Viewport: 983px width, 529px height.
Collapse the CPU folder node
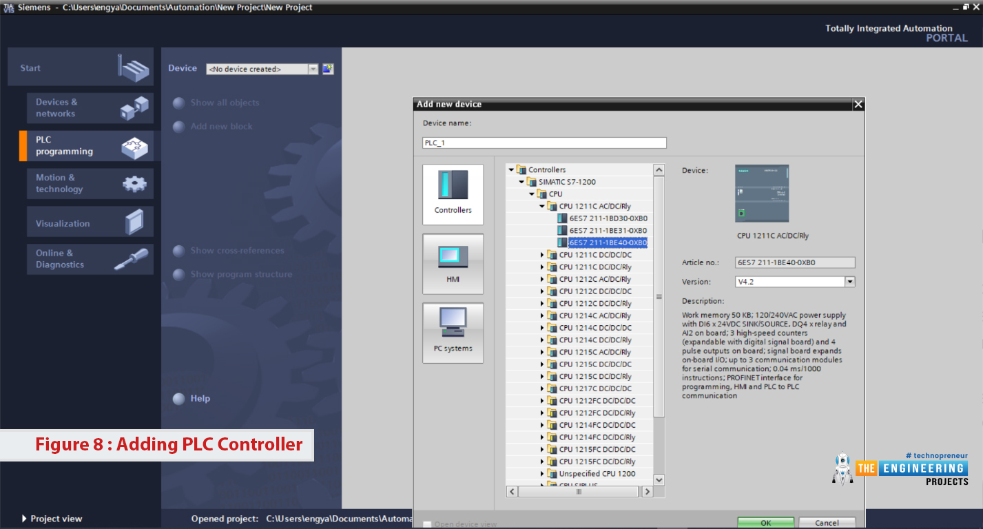pyautogui.click(x=532, y=194)
